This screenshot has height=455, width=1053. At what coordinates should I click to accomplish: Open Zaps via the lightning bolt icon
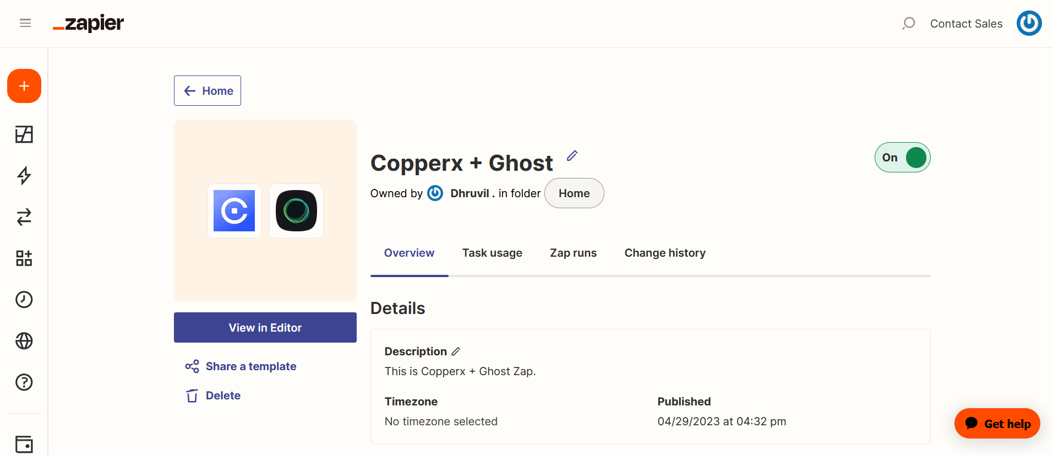[24, 176]
